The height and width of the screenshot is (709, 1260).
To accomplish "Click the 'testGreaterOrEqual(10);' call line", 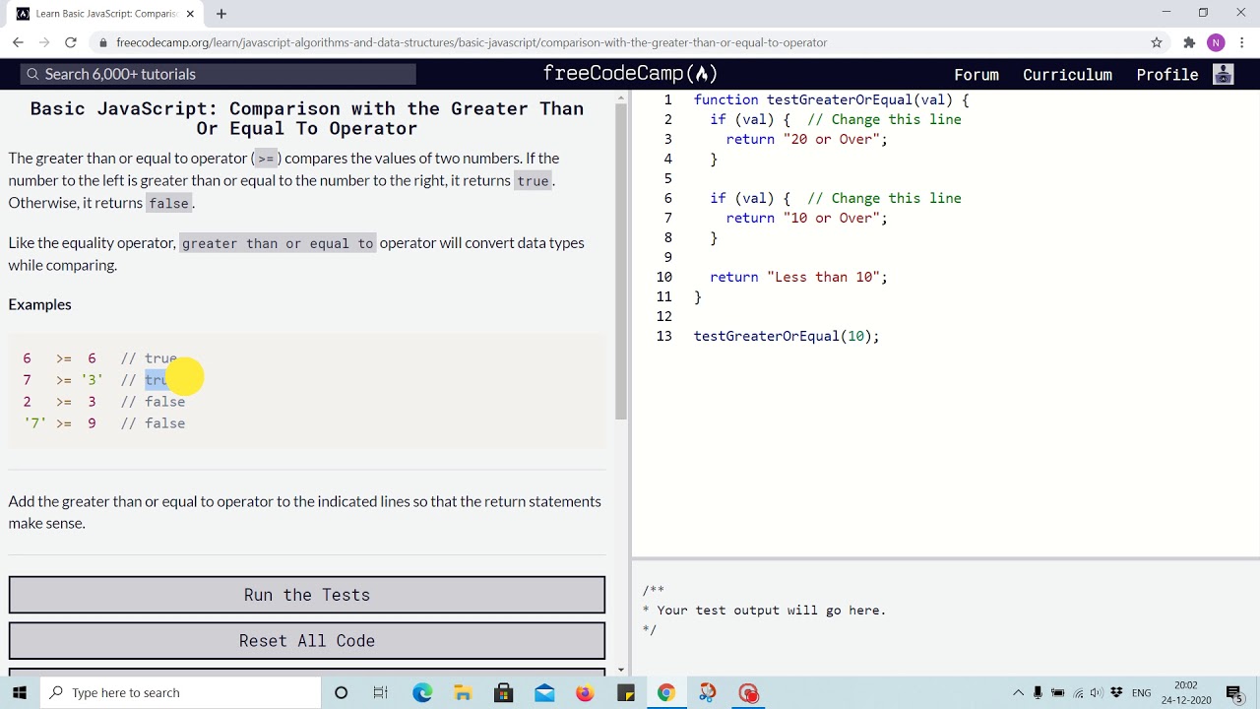I will tap(787, 336).
